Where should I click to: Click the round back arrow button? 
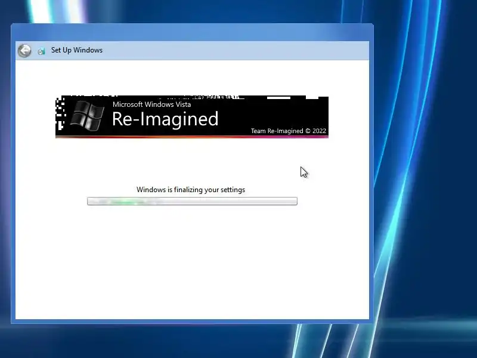24,51
